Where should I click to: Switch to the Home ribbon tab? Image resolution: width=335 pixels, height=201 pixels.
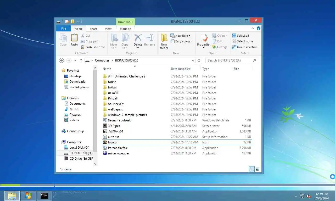point(79,29)
